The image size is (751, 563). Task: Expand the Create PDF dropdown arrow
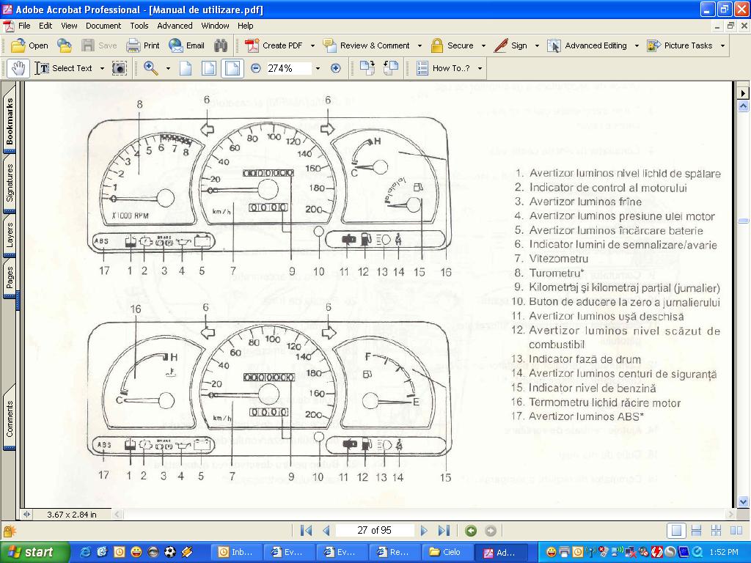312,45
